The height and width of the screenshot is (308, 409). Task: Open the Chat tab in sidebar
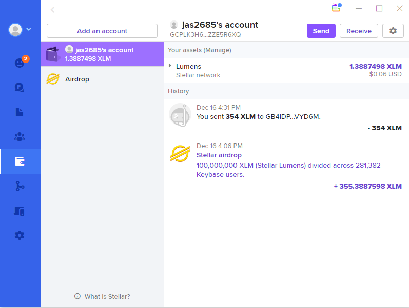click(x=20, y=87)
